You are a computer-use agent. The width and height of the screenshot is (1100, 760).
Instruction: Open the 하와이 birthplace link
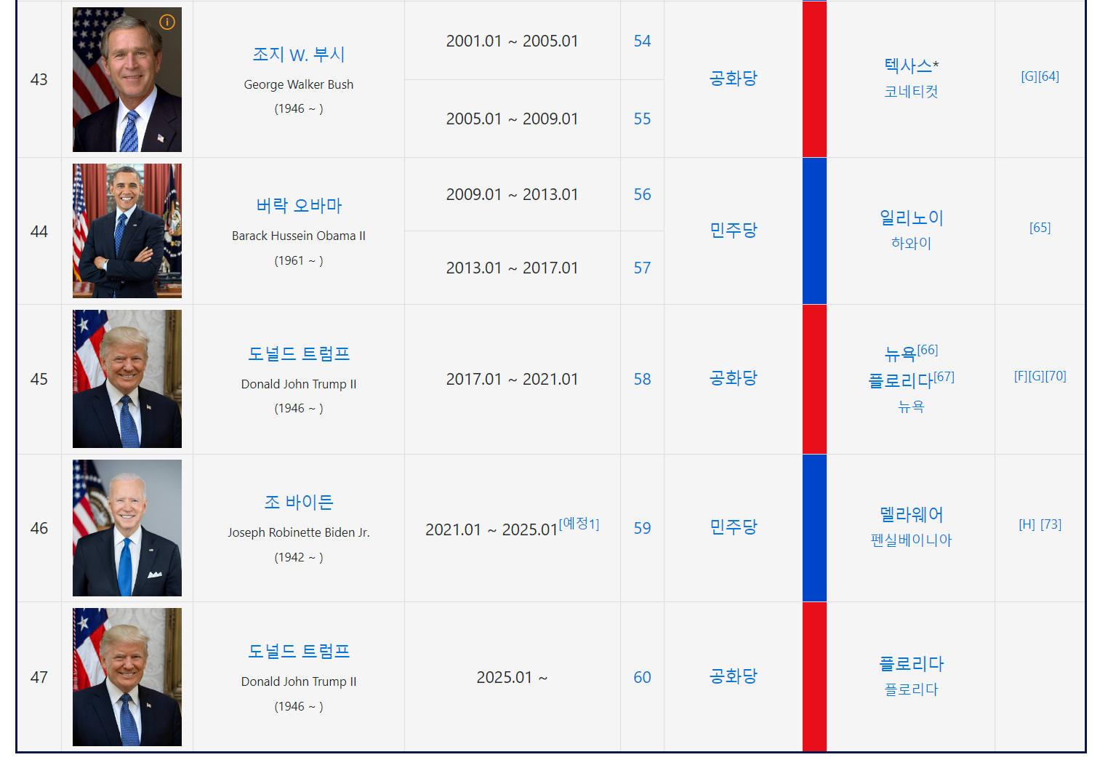[x=911, y=244]
